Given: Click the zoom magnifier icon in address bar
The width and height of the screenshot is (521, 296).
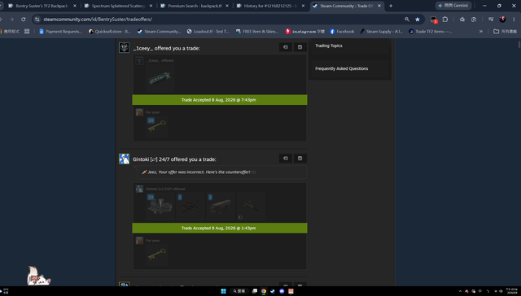Looking at the screenshot, I should click(407, 20).
